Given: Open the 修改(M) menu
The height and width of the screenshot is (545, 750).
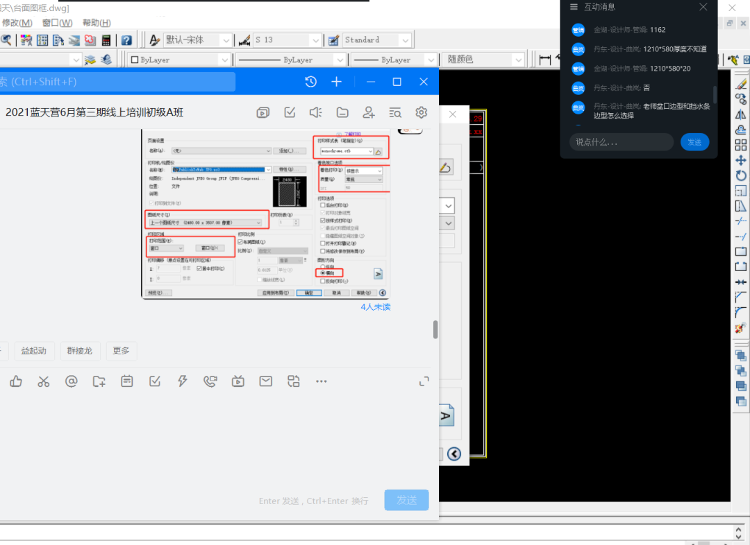Looking at the screenshot, I should coord(17,23).
